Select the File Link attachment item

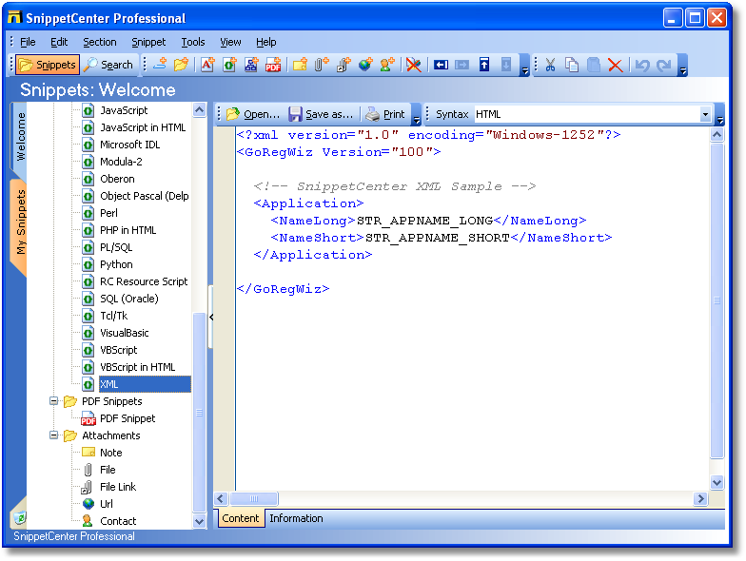(118, 487)
